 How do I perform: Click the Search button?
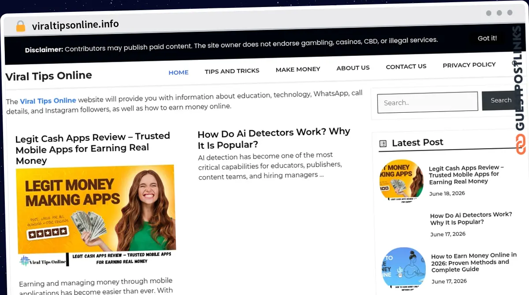coord(501,100)
